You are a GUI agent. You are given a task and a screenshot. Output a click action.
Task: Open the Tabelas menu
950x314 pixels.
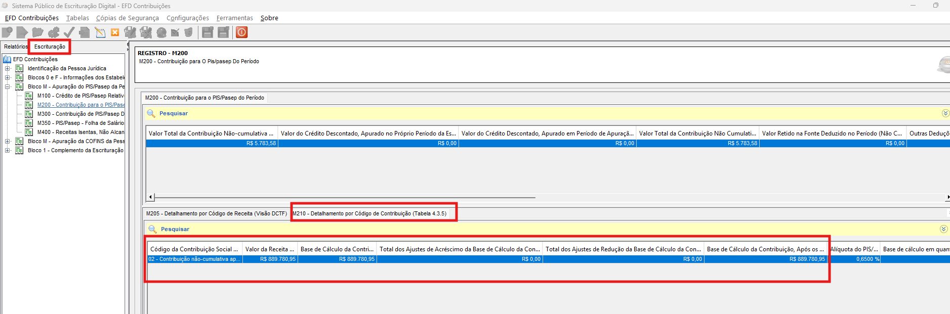[77, 18]
